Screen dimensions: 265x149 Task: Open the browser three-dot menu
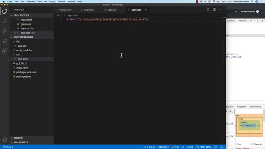tap(262, 12)
